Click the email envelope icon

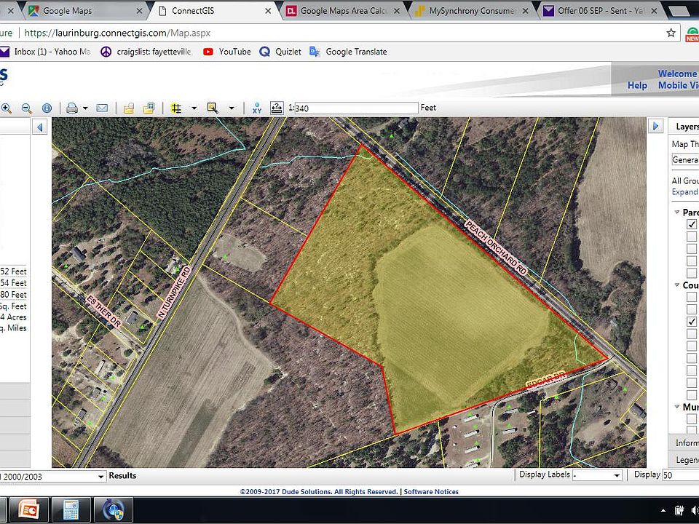(x=102, y=108)
